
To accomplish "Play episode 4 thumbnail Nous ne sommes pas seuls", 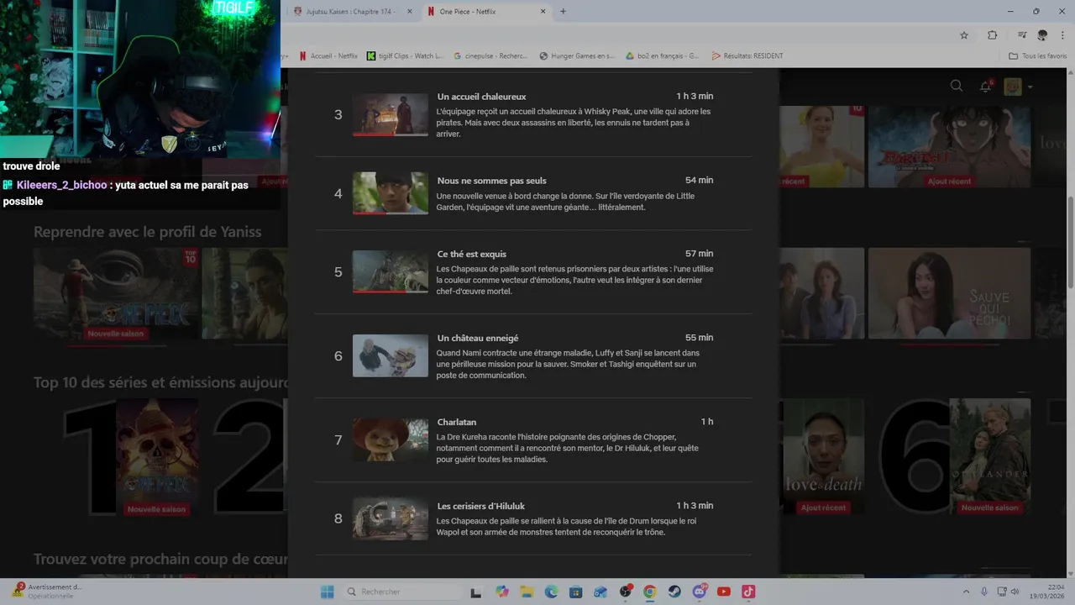I will point(391,193).
